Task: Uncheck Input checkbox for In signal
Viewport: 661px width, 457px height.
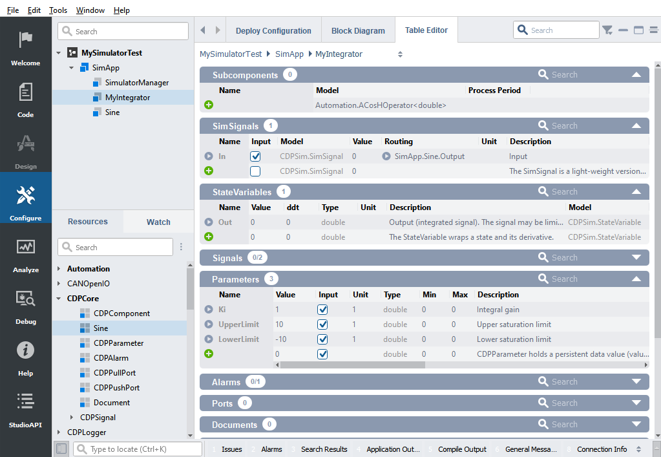Action: pos(255,156)
